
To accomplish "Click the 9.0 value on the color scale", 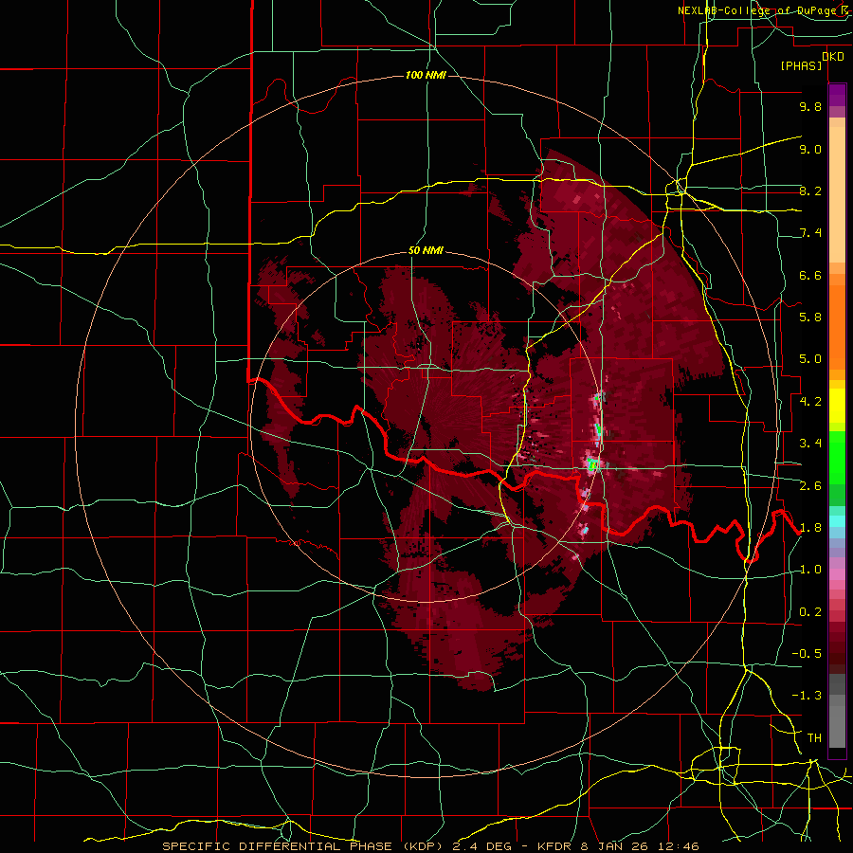I will 810,150.
